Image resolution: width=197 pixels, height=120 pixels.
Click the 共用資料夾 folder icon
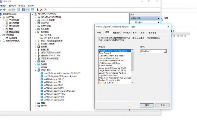tap(7, 26)
